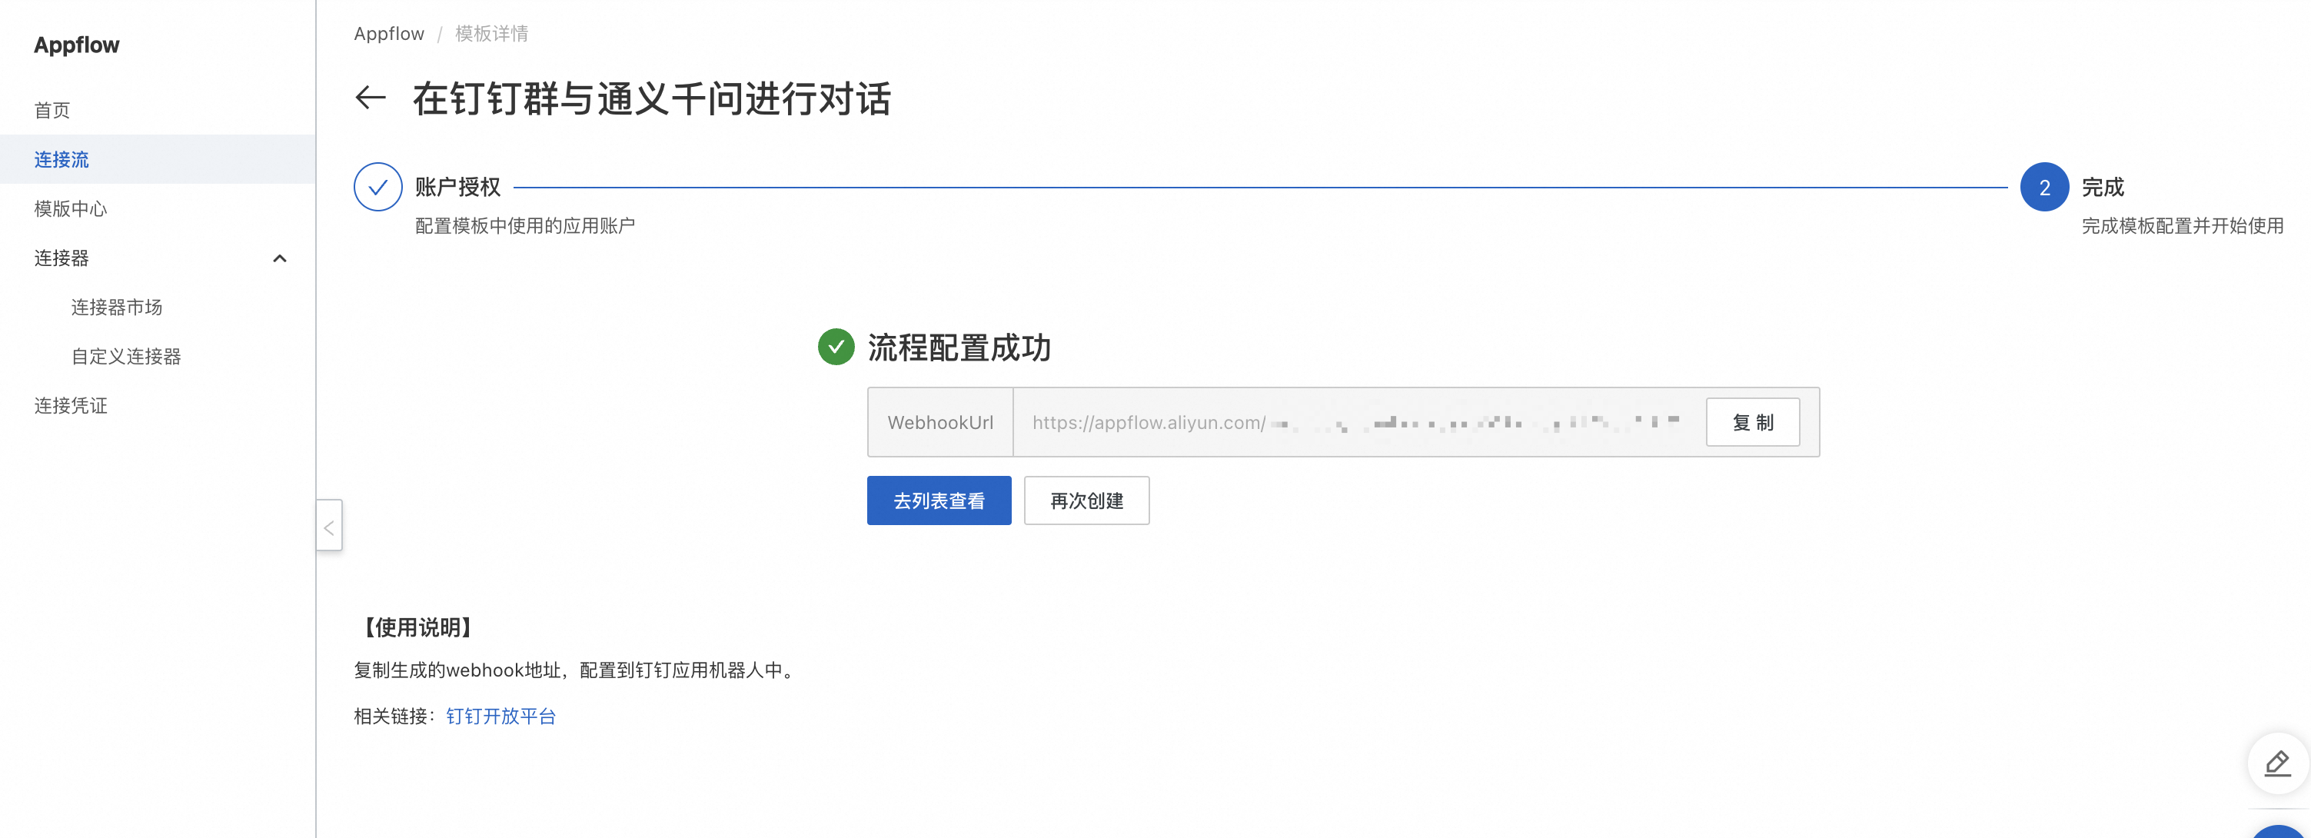2311x838 pixels.
Task: Open the floating edit pencil icon
Action: point(2277,763)
